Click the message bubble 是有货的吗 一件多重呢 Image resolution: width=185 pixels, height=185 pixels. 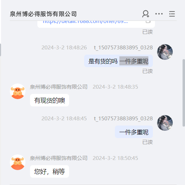click(x=118, y=61)
